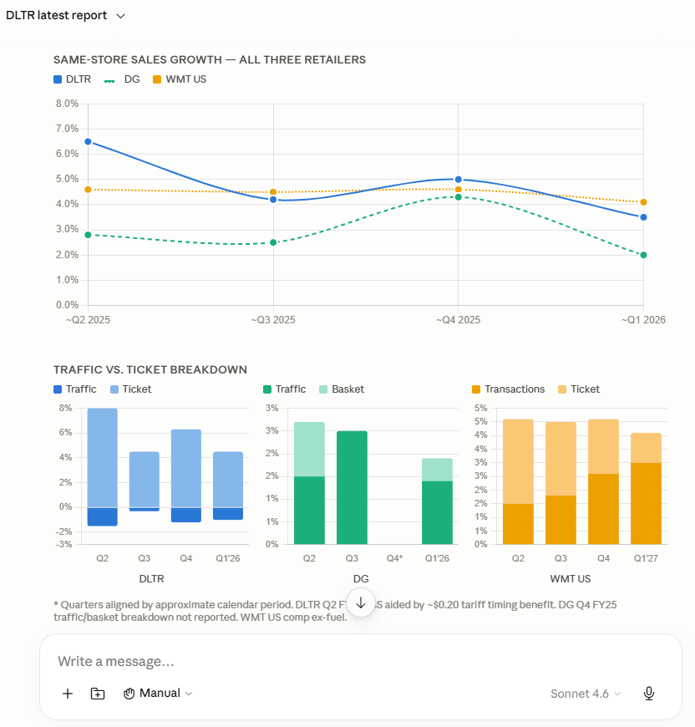
Task: Click the scroll-to-bottom arrow button
Action: coord(361,602)
